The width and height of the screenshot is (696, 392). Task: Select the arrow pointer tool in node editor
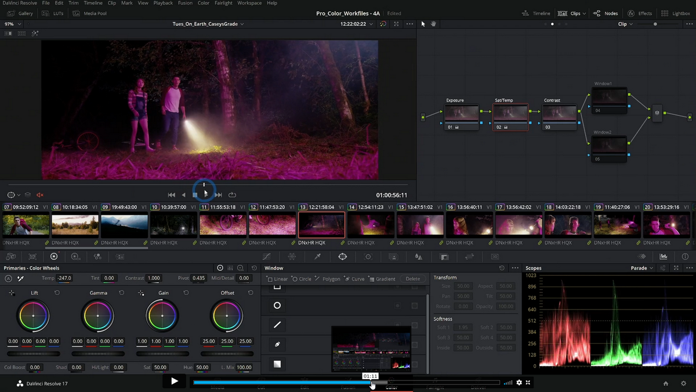coord(423,24)
